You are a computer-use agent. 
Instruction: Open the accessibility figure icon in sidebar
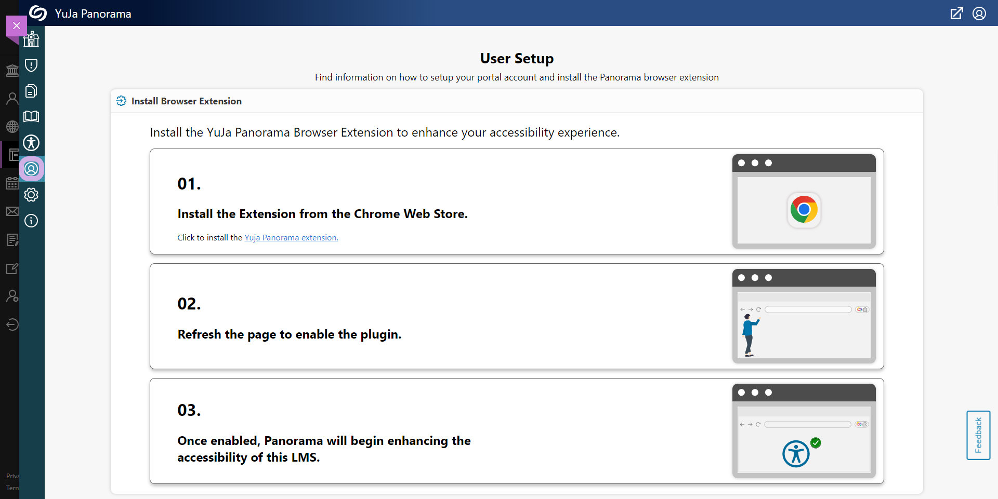(x=31, y=143)
